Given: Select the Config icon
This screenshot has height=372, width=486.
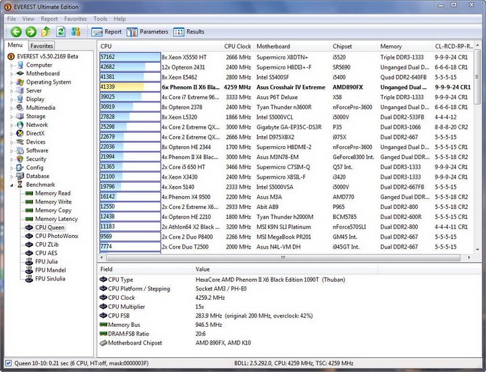Looking at the screenshot, I should pos(20,167).
